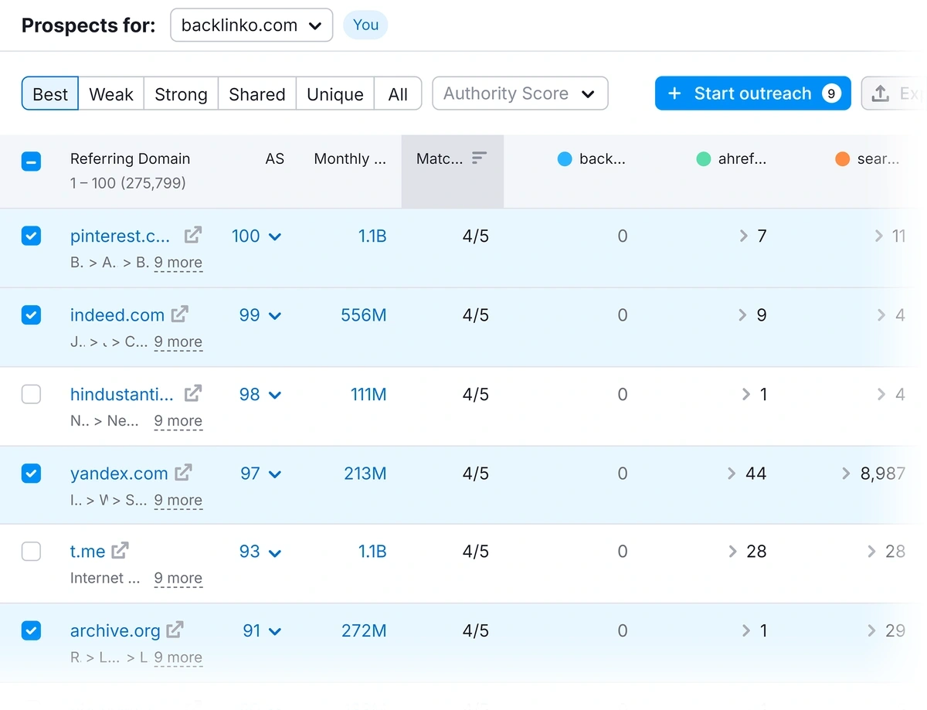Screen dimensions: 927x710
Task: Expand authority score 100 for pinterest
Action: point(256,236)
